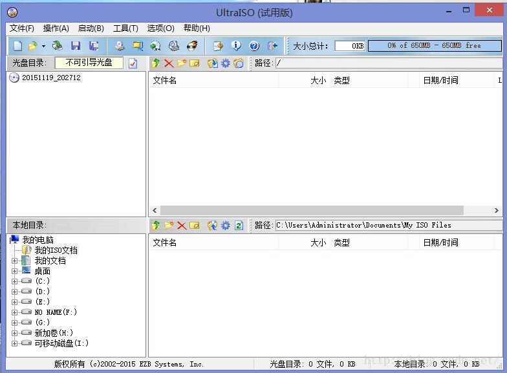Click Rename icon in local pane toolbar

[x=194, y=225]
